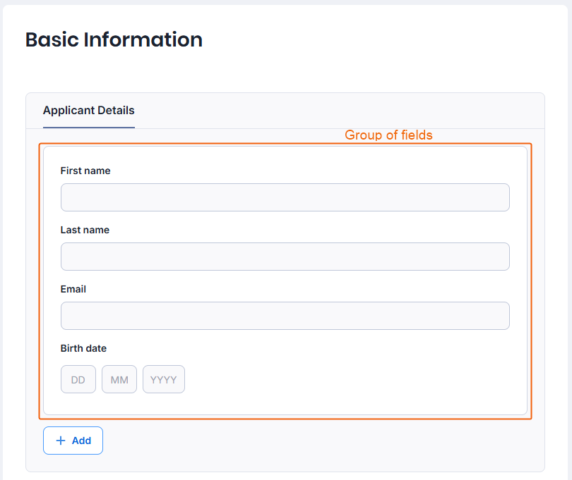Click the blue underline beneath Applicant Details
The height and width of the screenshot is (480, 572).
coord(88,128)
